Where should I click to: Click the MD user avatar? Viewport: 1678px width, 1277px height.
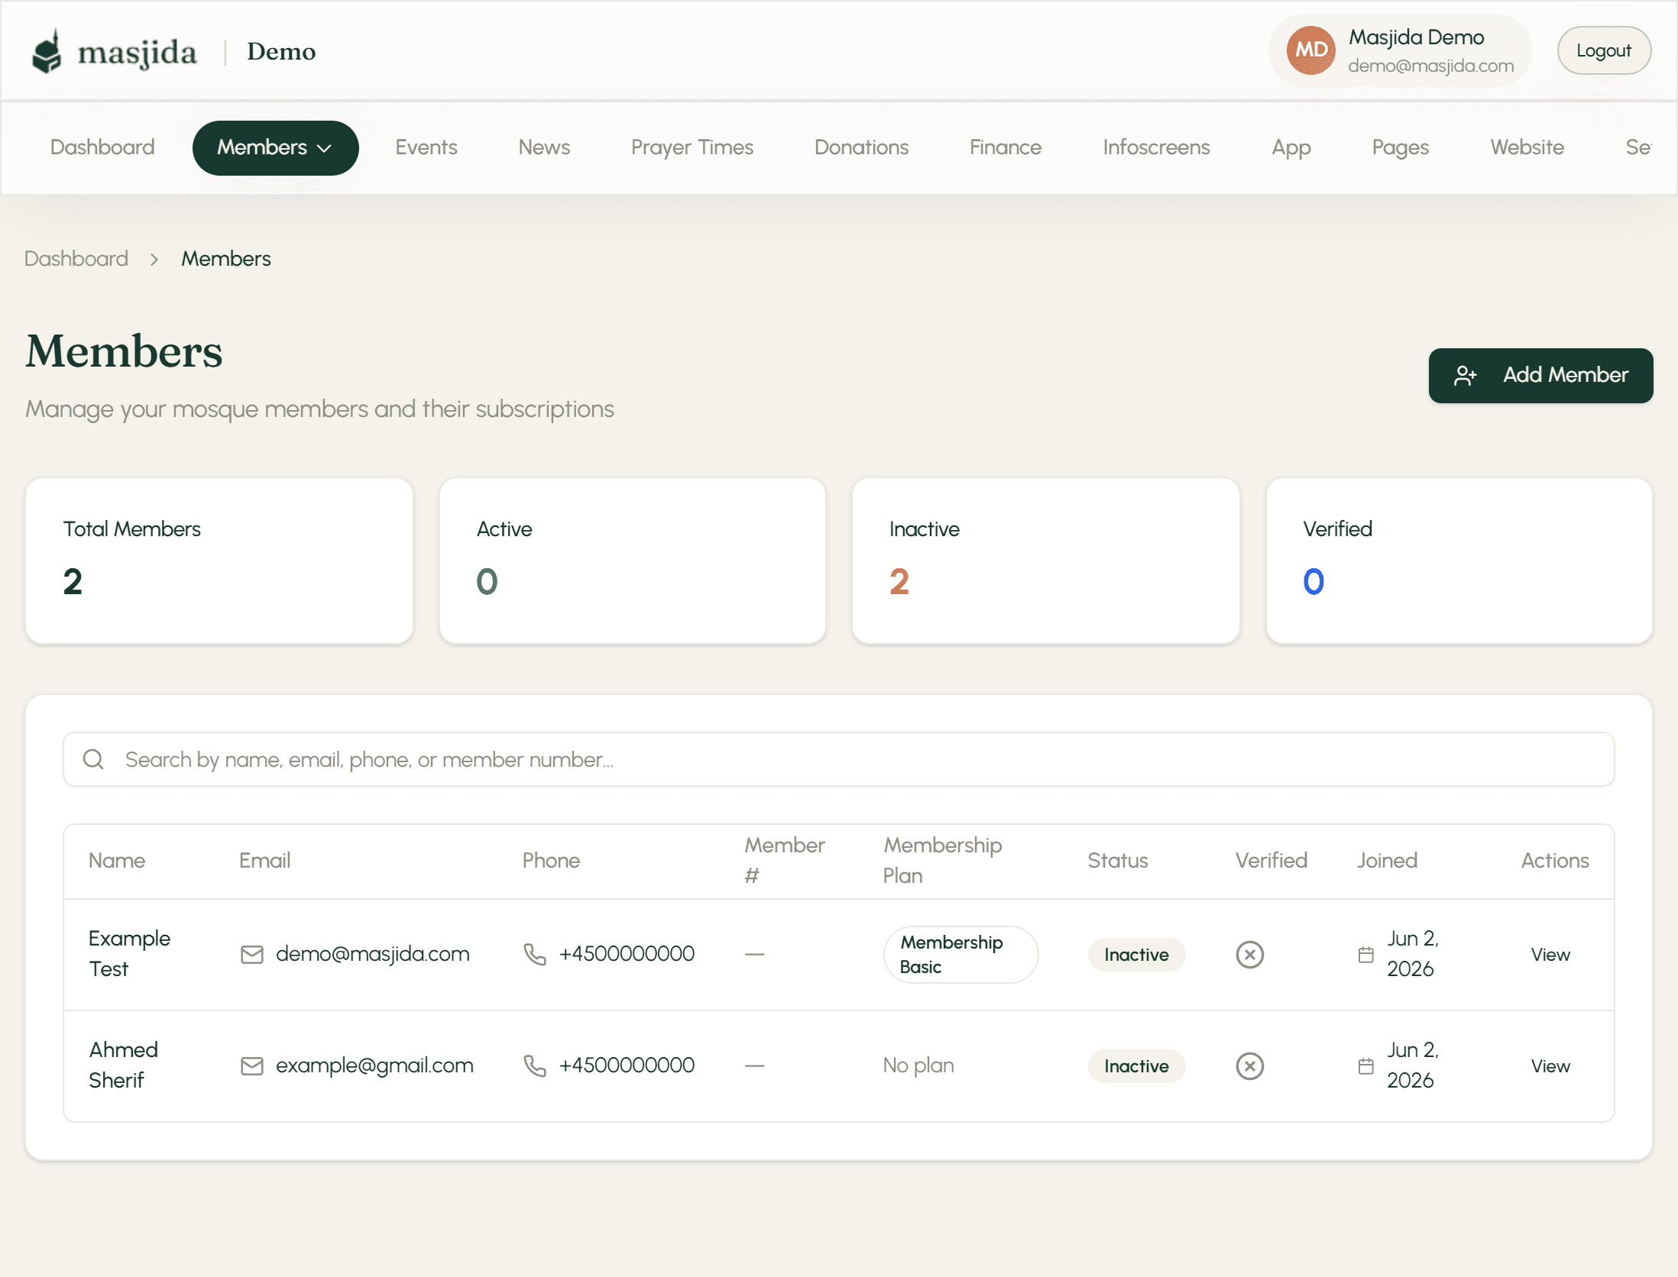click(1310, 50)
